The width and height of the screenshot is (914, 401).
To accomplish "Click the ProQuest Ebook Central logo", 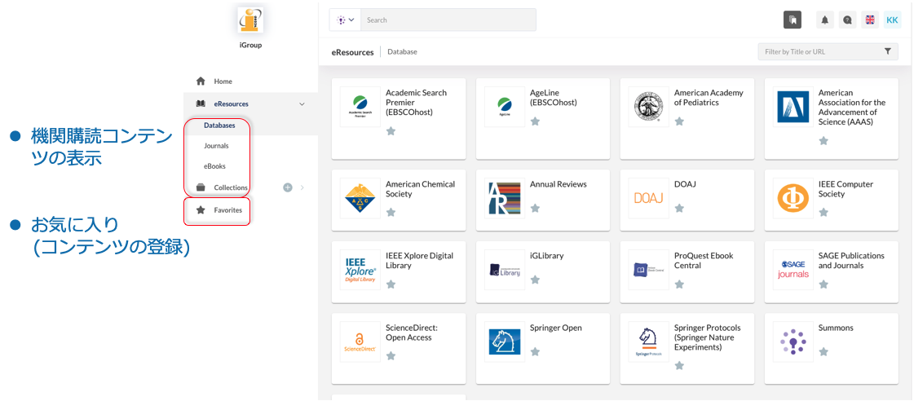I will click(649, 270).
